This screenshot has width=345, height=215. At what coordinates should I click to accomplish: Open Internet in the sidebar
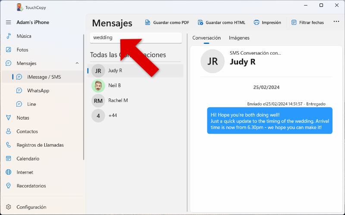click(42, 172)
